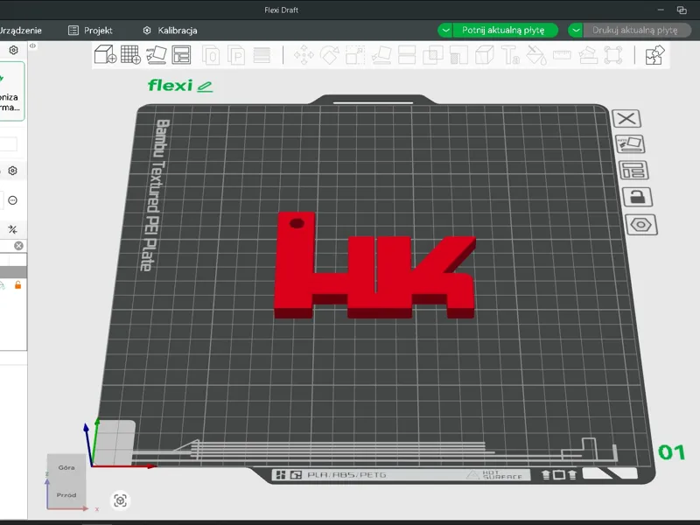Select the Lay on face tool
This screenshot has width=700, height=525.
381,55
